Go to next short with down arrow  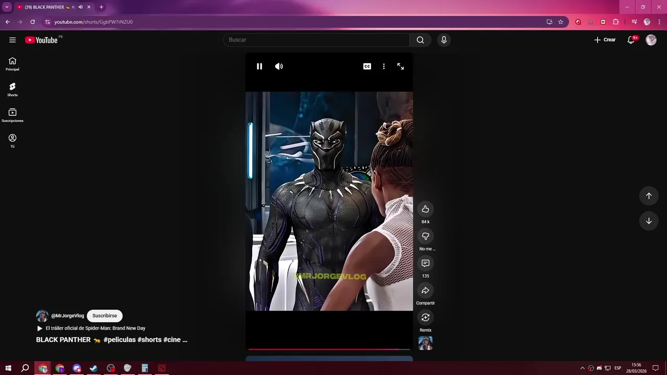649,221
